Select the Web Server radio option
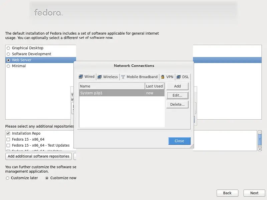Image resolution: width=267 pixels, height=200 pixels. tap(8, 60)
